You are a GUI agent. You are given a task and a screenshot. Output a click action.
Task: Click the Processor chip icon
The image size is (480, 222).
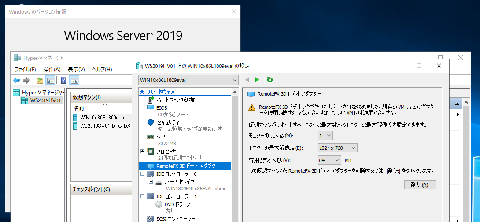[150, 151]
